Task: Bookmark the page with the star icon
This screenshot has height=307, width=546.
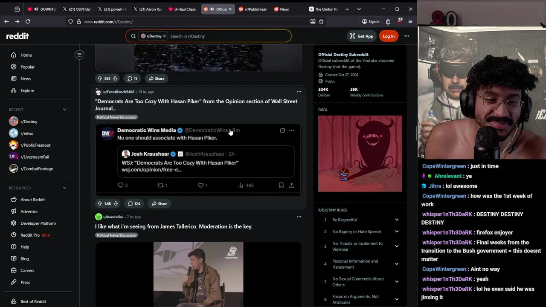Action: click(x=321, y=21)
